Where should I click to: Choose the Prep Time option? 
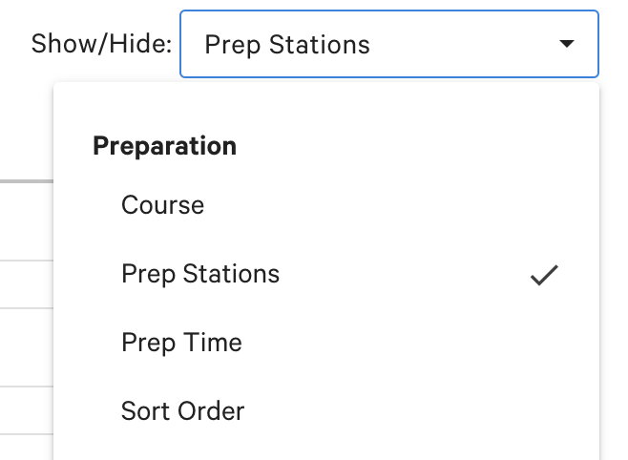click(x=181, y=343)
